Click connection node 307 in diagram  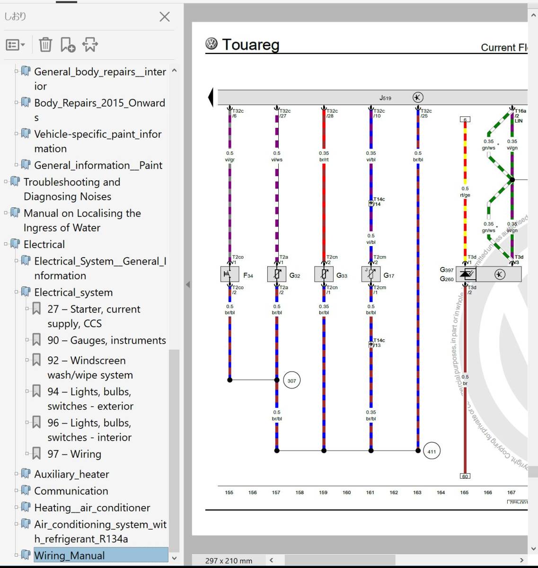(291, 381)
